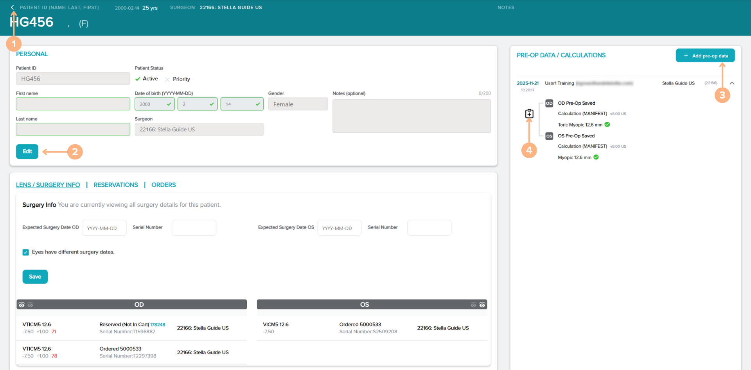The width and height of the screenshot is (751, 370).
Task: Click green checkmark next to Toric Myopic 12.6 mm
Action: [x=607, y=125]
